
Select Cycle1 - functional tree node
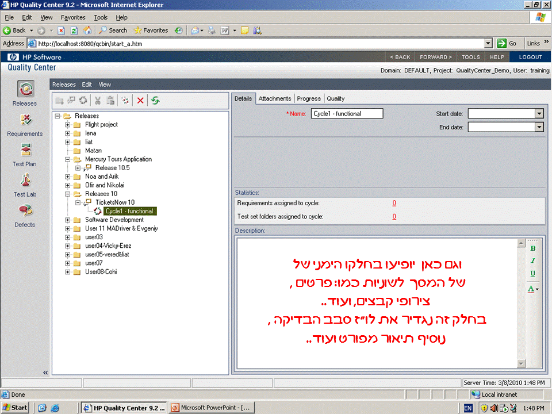(129, 211)
